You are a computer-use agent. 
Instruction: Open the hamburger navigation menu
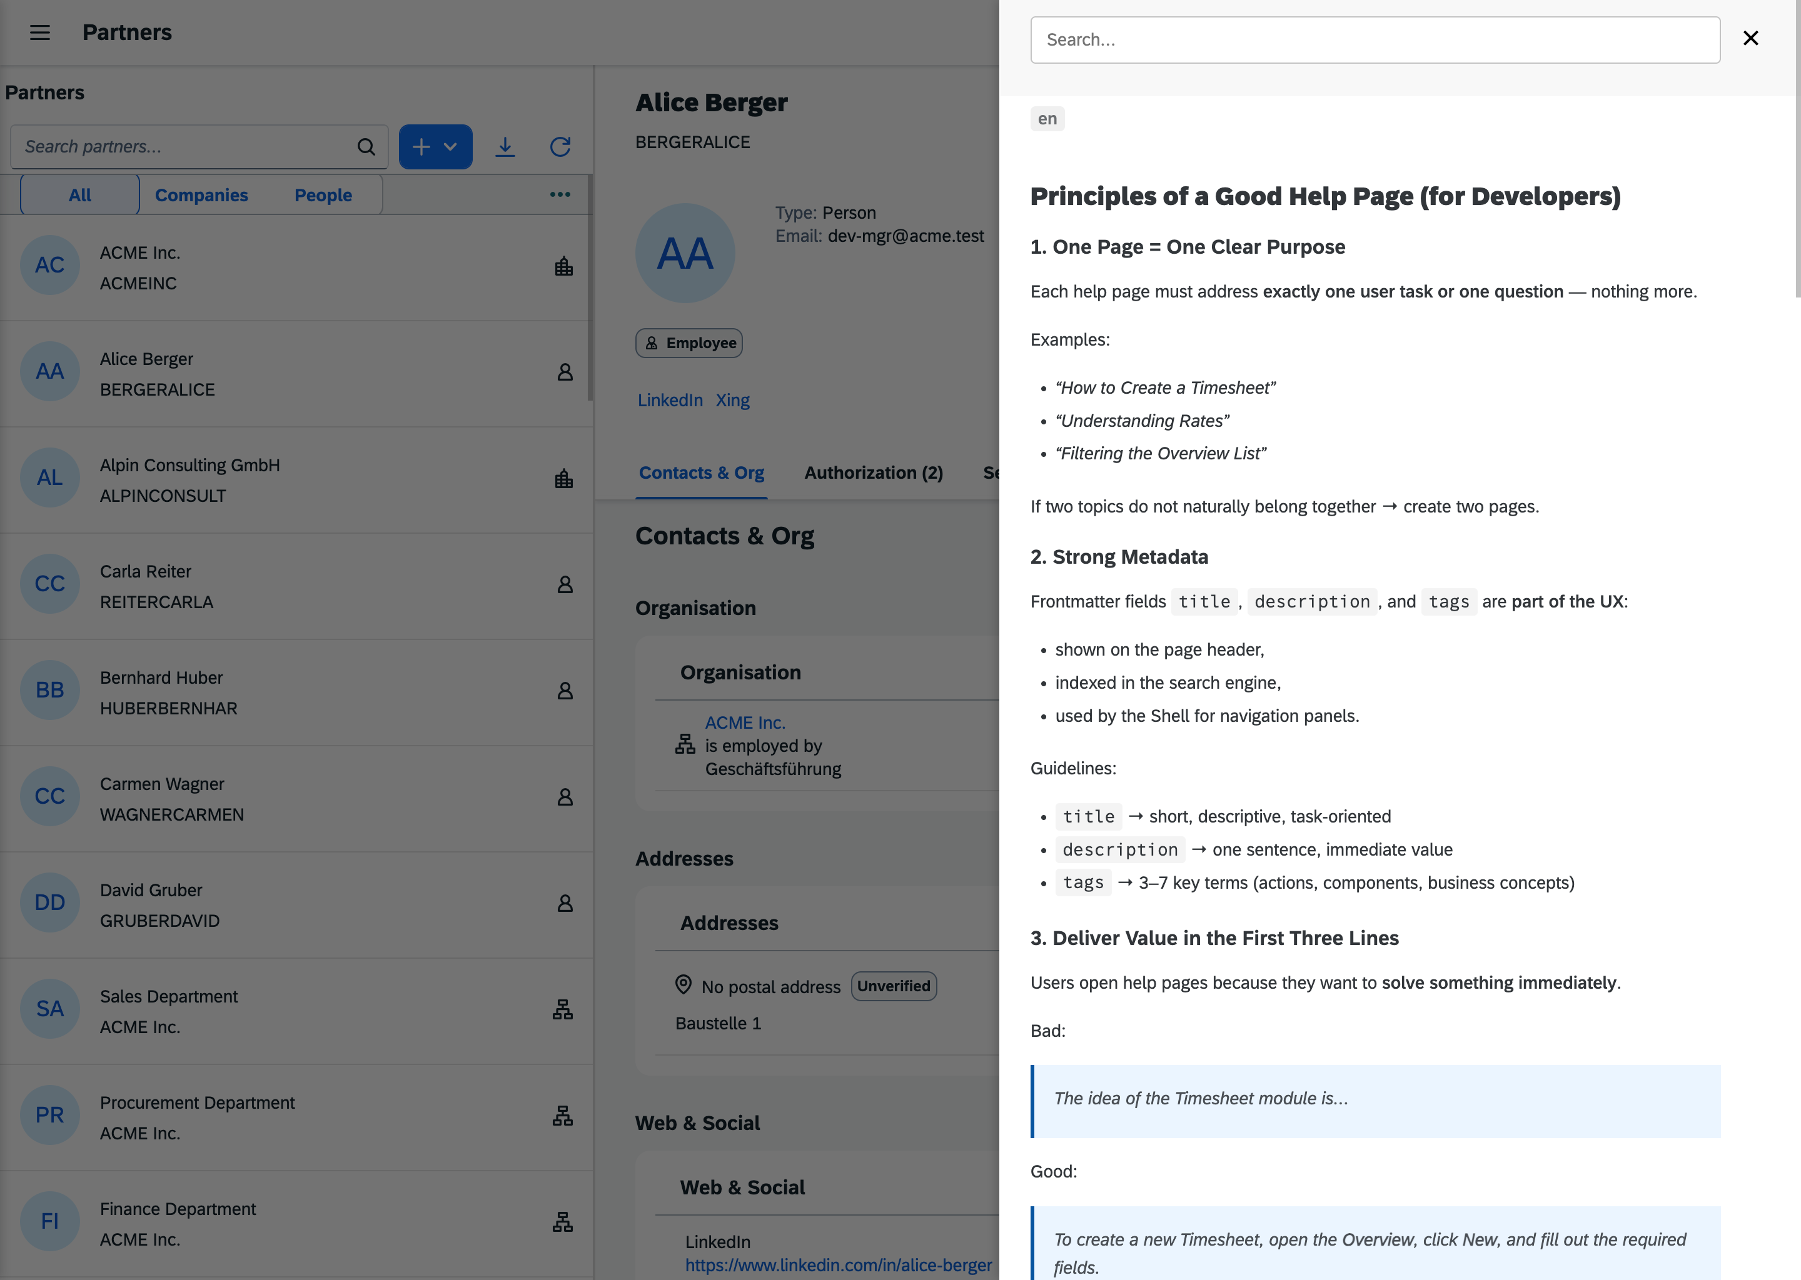(39, 32)
